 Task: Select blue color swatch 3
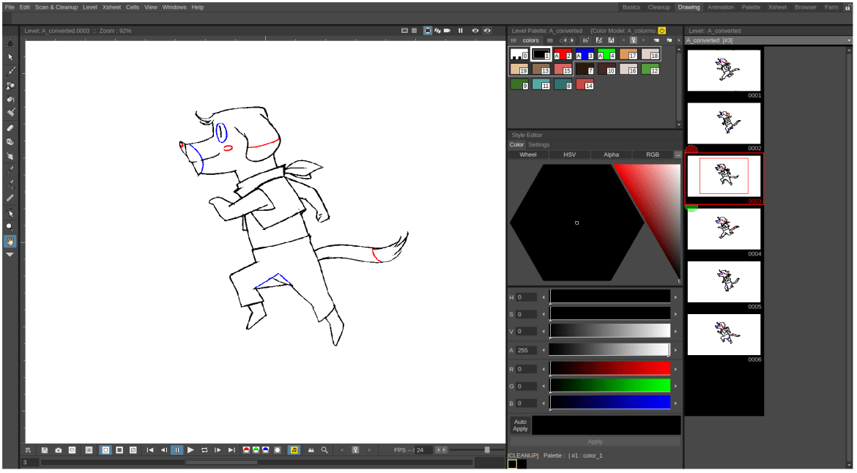(585, 54)
